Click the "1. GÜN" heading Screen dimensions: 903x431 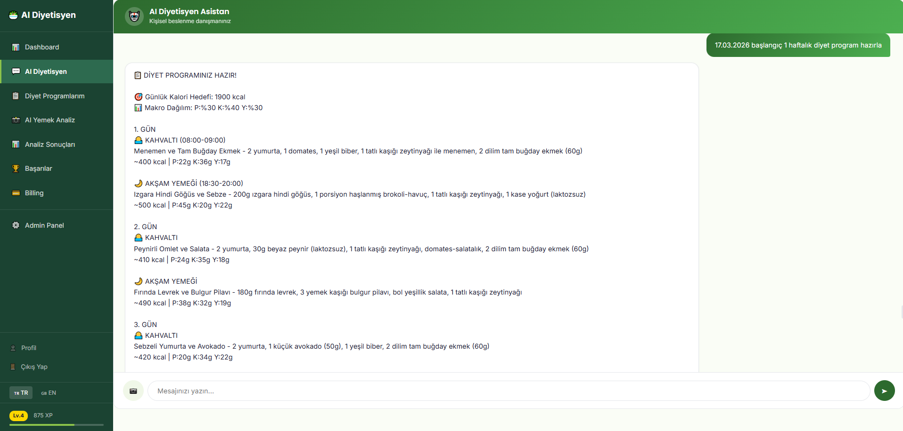(145, 129)
